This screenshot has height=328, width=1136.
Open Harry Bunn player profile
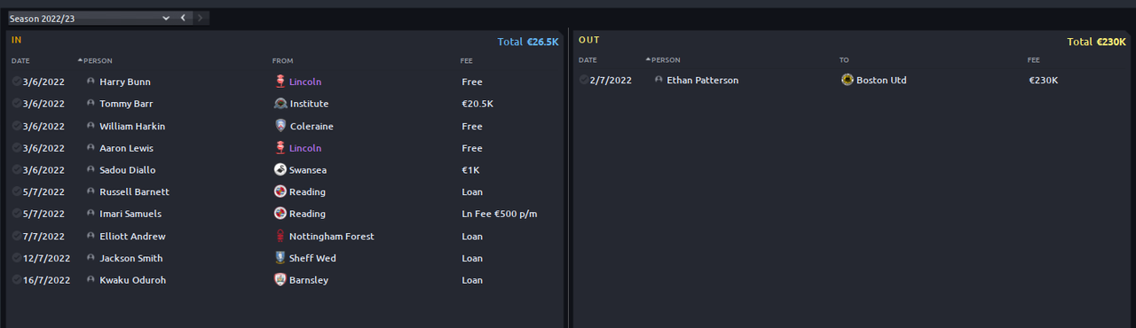pyautogui.click(x=125, y=82)
